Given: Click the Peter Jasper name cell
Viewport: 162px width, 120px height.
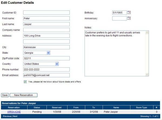Looking at the screenshot, I should click(x=116, y=112).
